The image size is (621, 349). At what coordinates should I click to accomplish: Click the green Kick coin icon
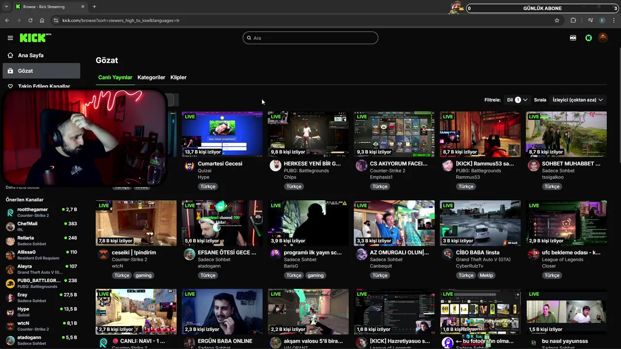[x=588, y=38]
